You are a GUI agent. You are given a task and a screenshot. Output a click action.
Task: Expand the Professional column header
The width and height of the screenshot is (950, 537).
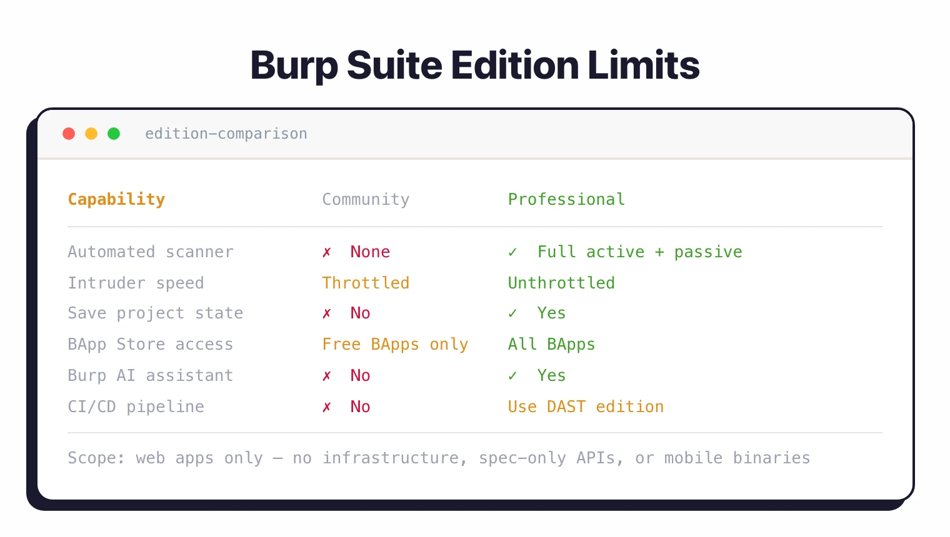(566, 199)
